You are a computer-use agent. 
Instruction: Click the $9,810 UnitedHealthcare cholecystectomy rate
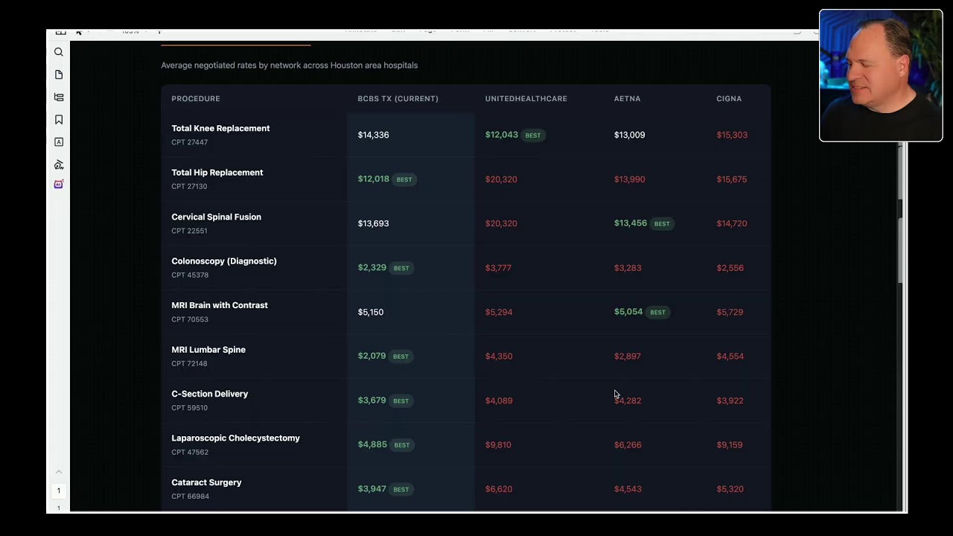[498, 445]
